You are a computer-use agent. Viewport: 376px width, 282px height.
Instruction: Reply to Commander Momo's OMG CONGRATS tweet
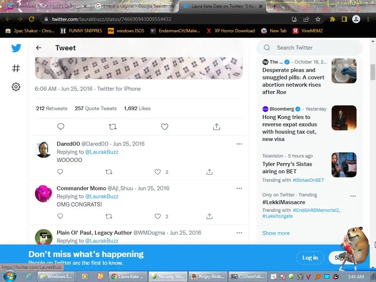pos(60,216)
